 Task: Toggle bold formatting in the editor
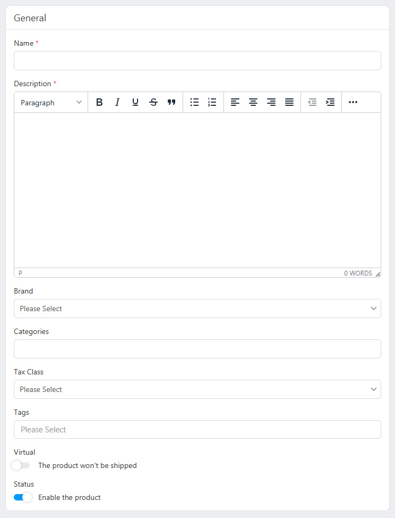99,102
